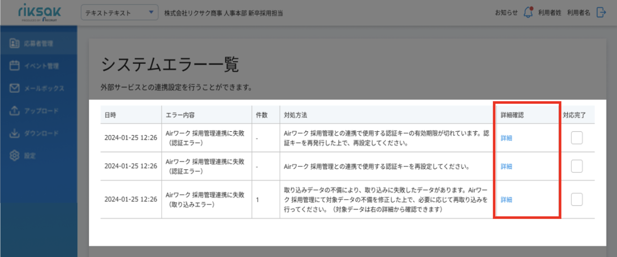Screen dimensions: 617x257
Task: Click the エラー内容 column header
Action: click(181, 115)
